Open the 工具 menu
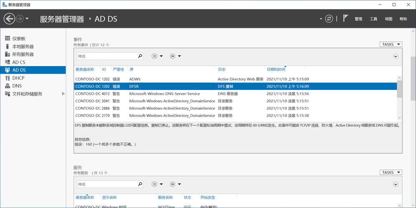This screenshot has height=208, width=416. (x=373, y=19)
